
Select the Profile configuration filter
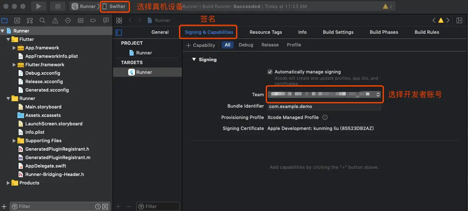(x=294, y=45)
